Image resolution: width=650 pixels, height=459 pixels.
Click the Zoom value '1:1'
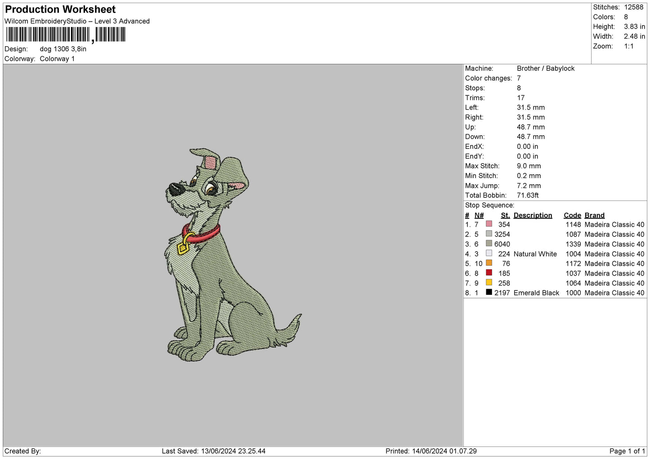point(629,46)
